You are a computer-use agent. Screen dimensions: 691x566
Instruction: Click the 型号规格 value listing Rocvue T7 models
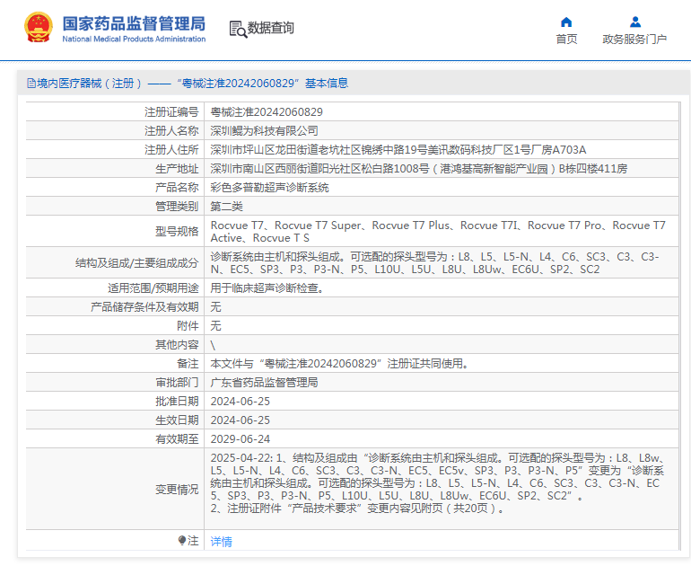(x=437, y=232)
